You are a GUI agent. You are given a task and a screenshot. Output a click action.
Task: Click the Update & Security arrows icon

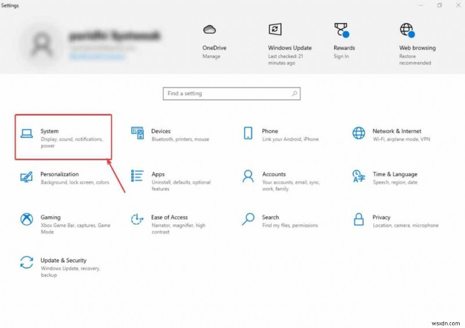pos(27,262)
